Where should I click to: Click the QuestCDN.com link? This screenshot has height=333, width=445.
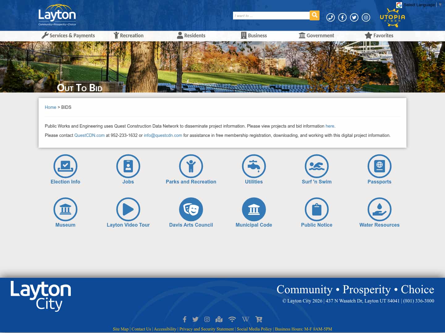click(x=89, y=135)
